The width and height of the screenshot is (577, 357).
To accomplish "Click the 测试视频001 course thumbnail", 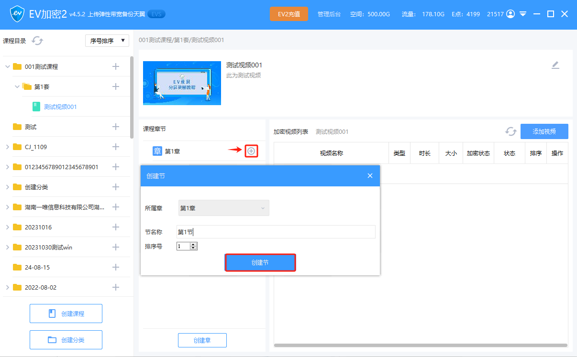I will (182, 83).
